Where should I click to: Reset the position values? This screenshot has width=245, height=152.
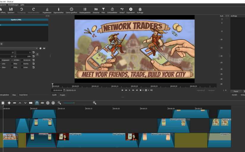pos(34,52)
